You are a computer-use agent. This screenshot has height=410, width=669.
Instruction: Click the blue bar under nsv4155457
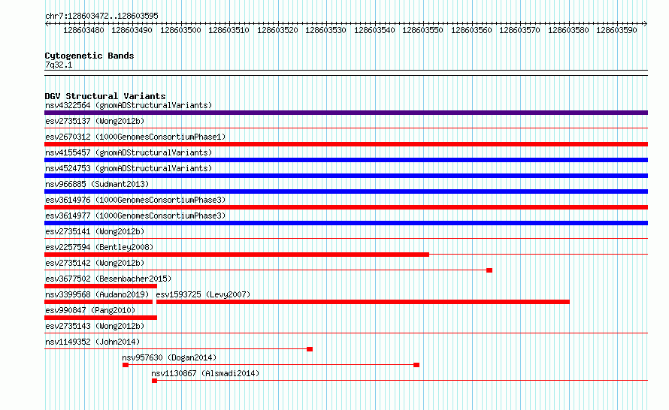pyautogui.click(x=346, y=160)
